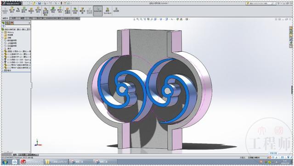The width and height of the screenshot is (294, 166).
Task: Click Insert Components in the ribbon
Action: click(12, 10)
